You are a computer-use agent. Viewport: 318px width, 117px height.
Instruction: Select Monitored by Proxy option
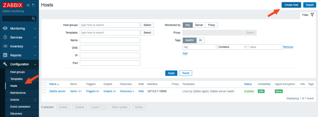coord(211,25)
